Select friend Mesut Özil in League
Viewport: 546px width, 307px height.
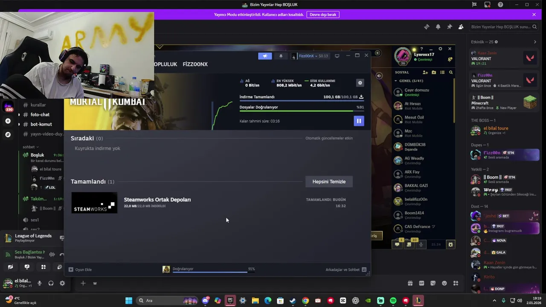coord(422,119)
